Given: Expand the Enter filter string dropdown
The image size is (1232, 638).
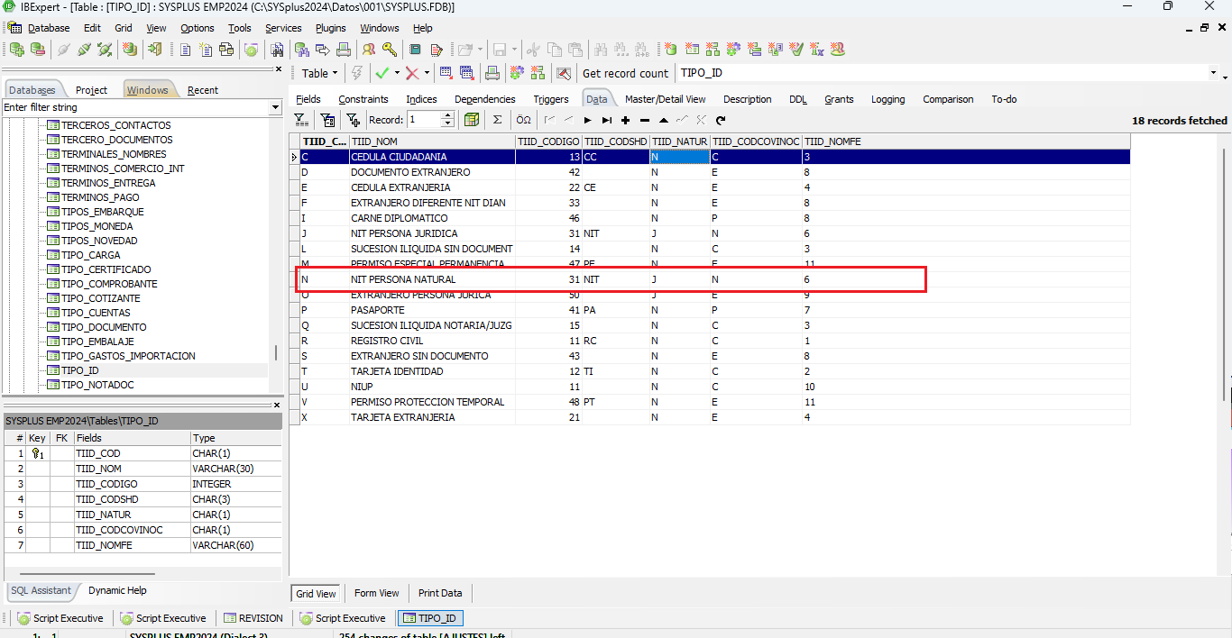Looking at the screenshot, I should click(275, 107).
